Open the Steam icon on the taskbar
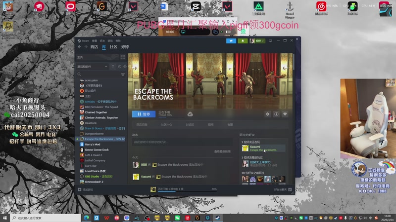This screenshot has width=396, height=222. pyautogui.click(x=217, y=218)
